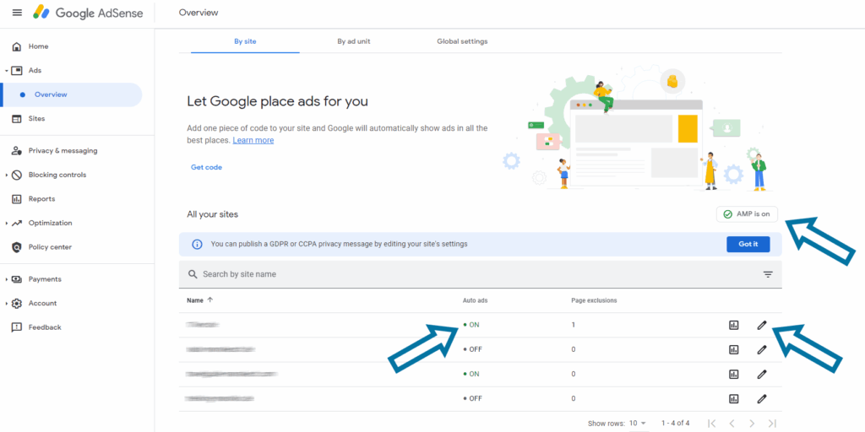Expand Payments section arrow

click(x=6, y=279)
